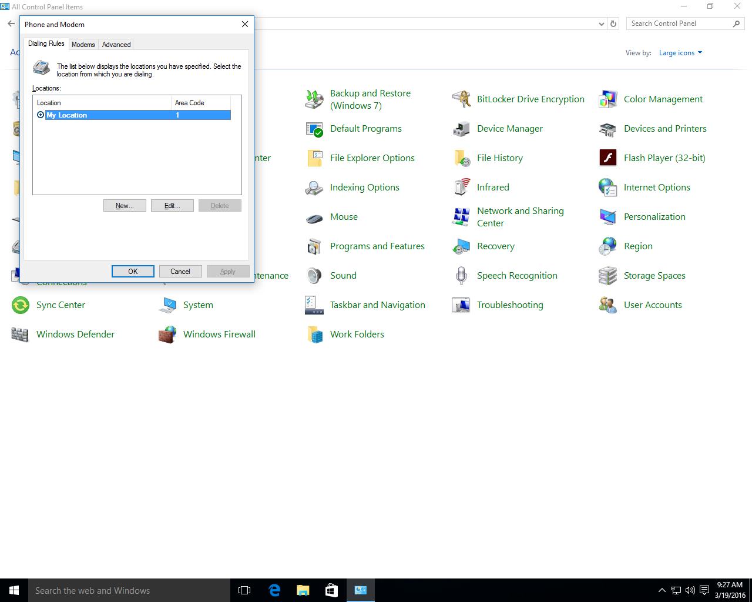Screen dimensions: 752x602
Task: Click the Location column header
Action: 102,102
